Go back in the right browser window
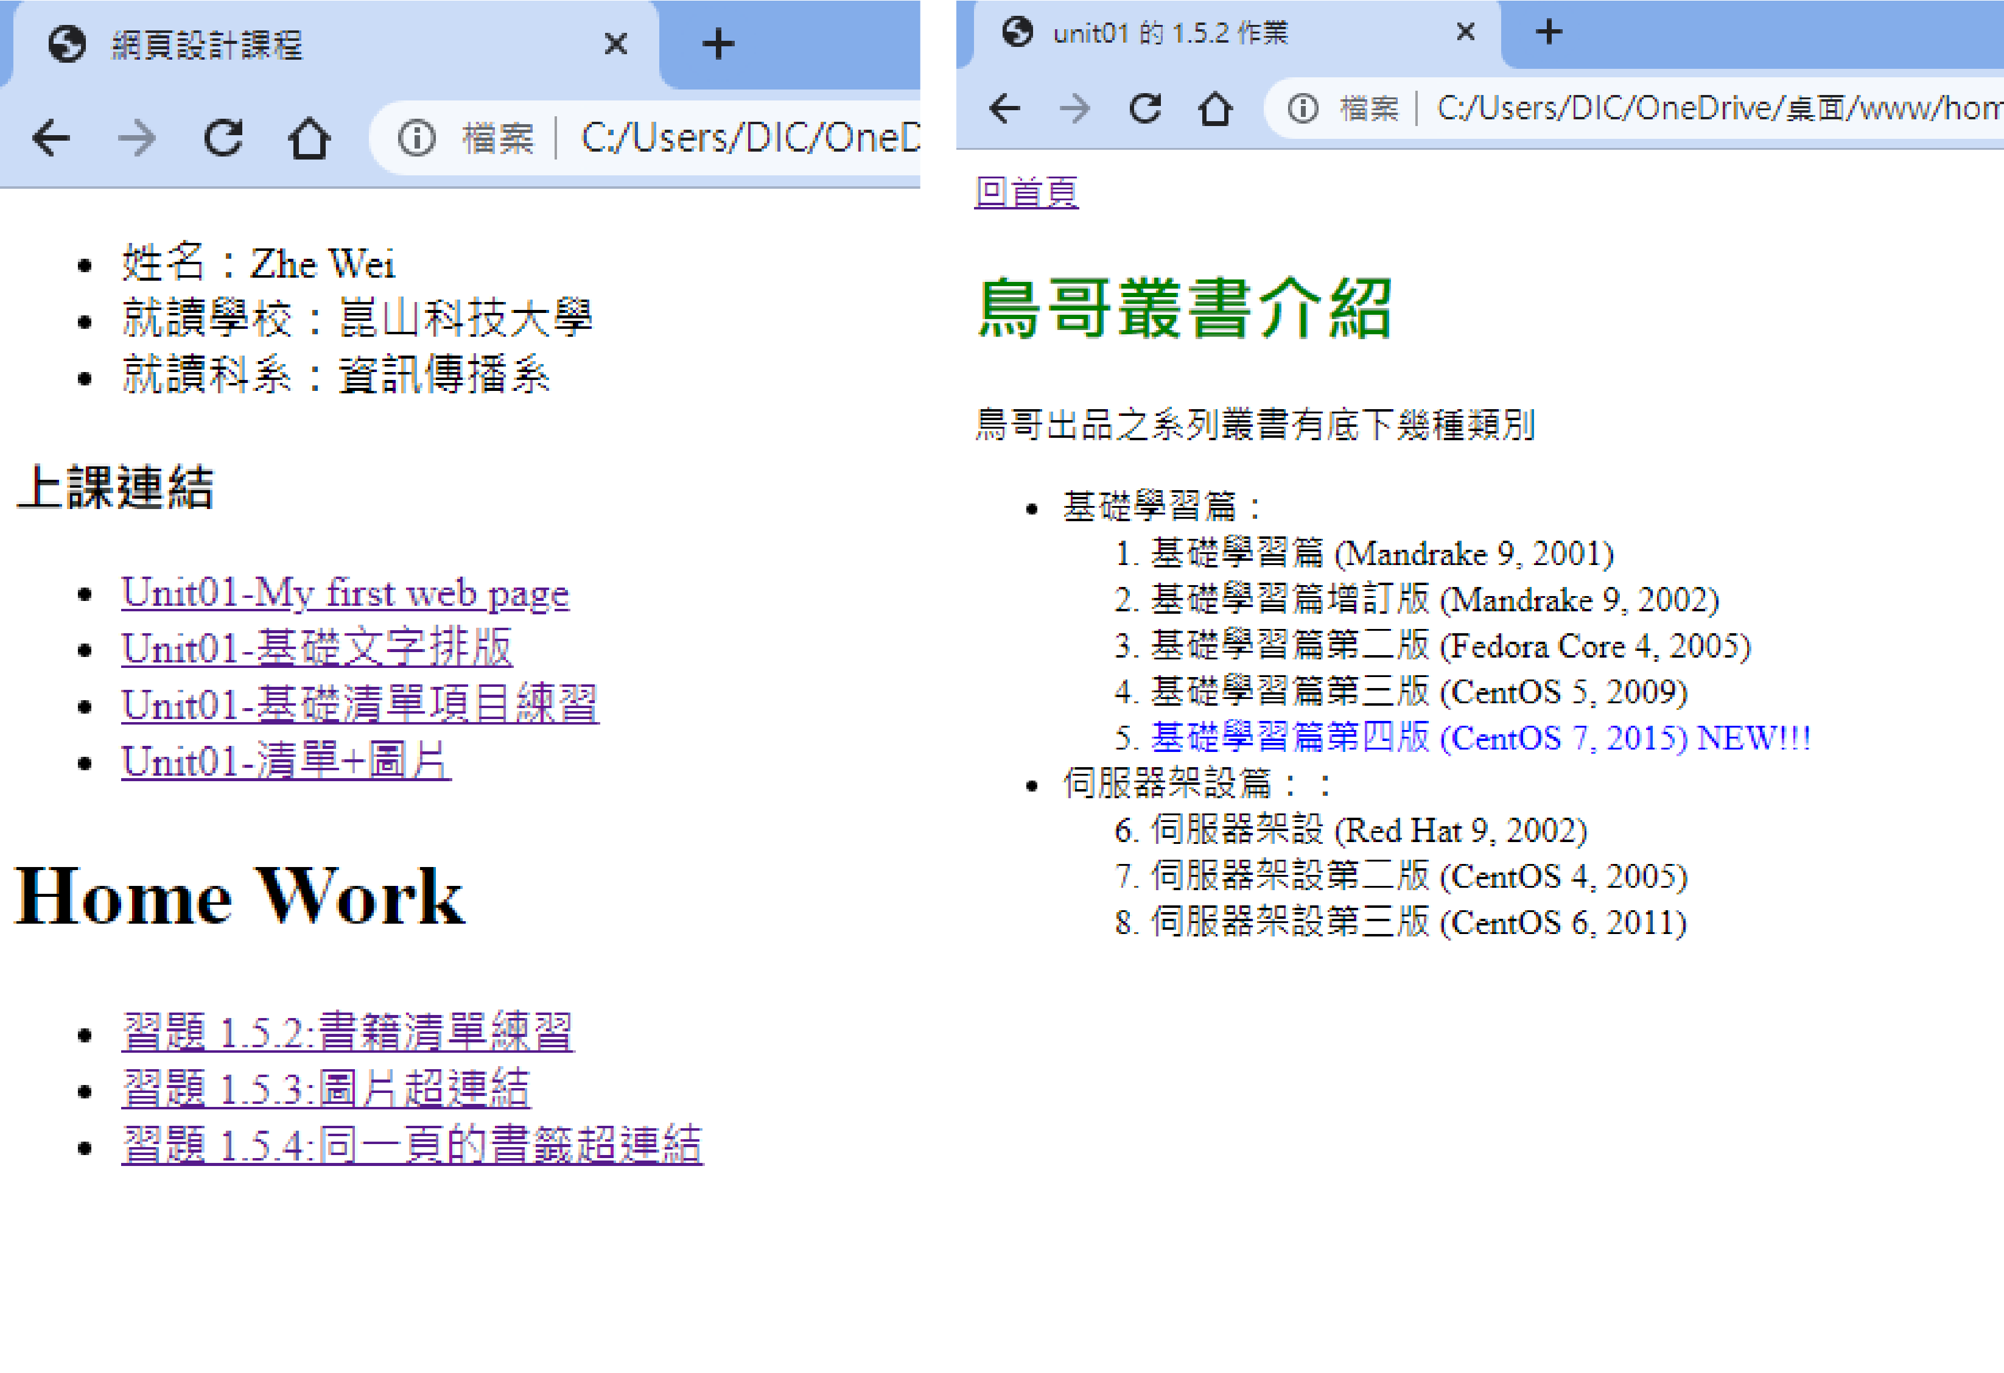This screenshot has height=1373, width=2004. pos(1004,108)
